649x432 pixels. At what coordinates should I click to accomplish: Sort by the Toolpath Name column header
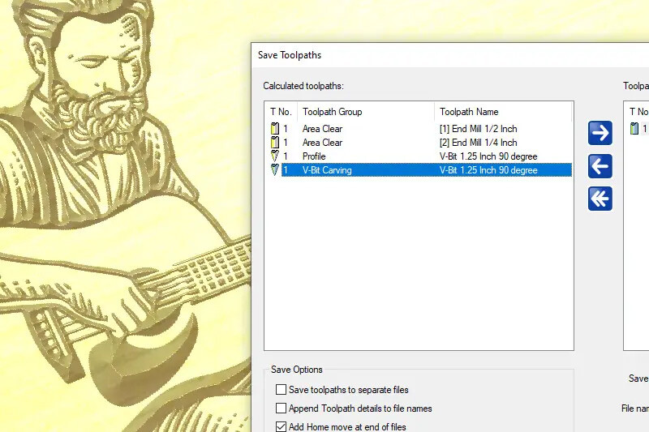coord(503,112)
